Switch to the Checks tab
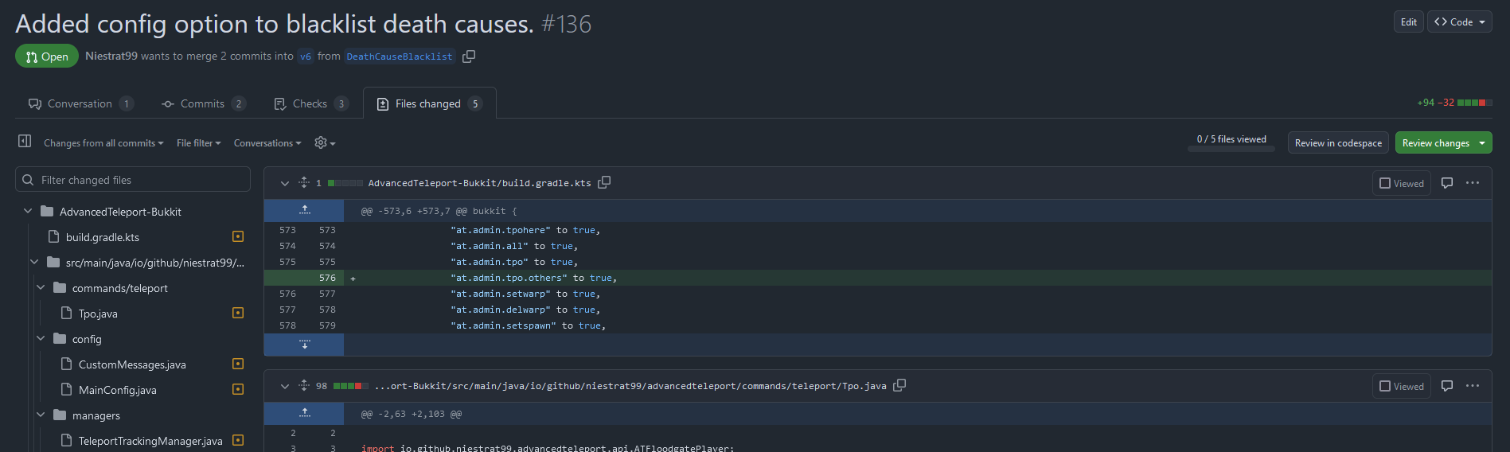This screenshot has height=452, width=1510. click(x=311, y=103)
